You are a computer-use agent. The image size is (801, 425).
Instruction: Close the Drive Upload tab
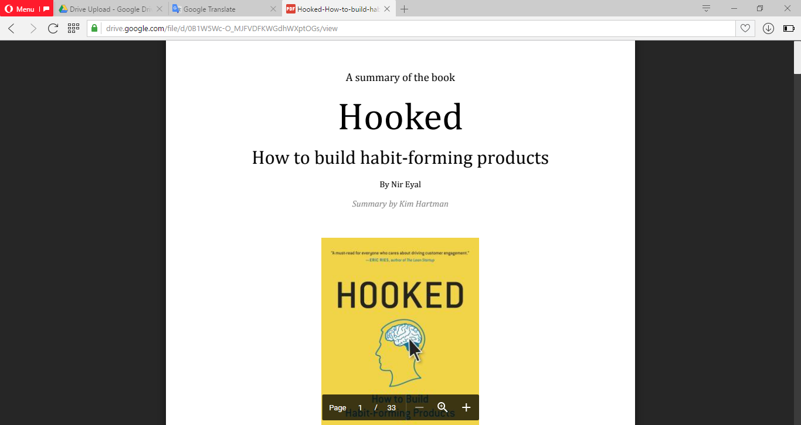tap(159, 9)
